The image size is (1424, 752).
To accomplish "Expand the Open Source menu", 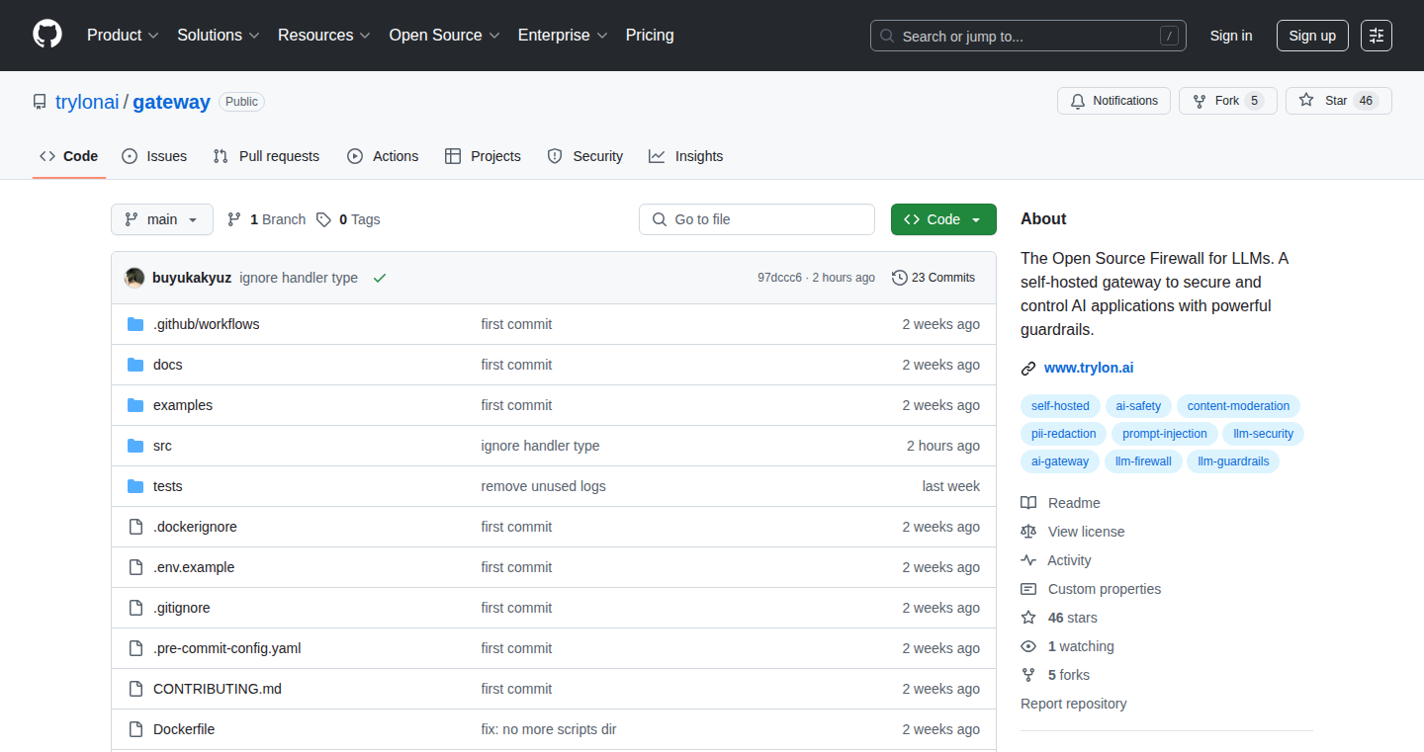I will tap(444, 36).
